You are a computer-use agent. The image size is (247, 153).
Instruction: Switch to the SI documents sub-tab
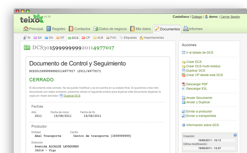click(x=27, y=38)
